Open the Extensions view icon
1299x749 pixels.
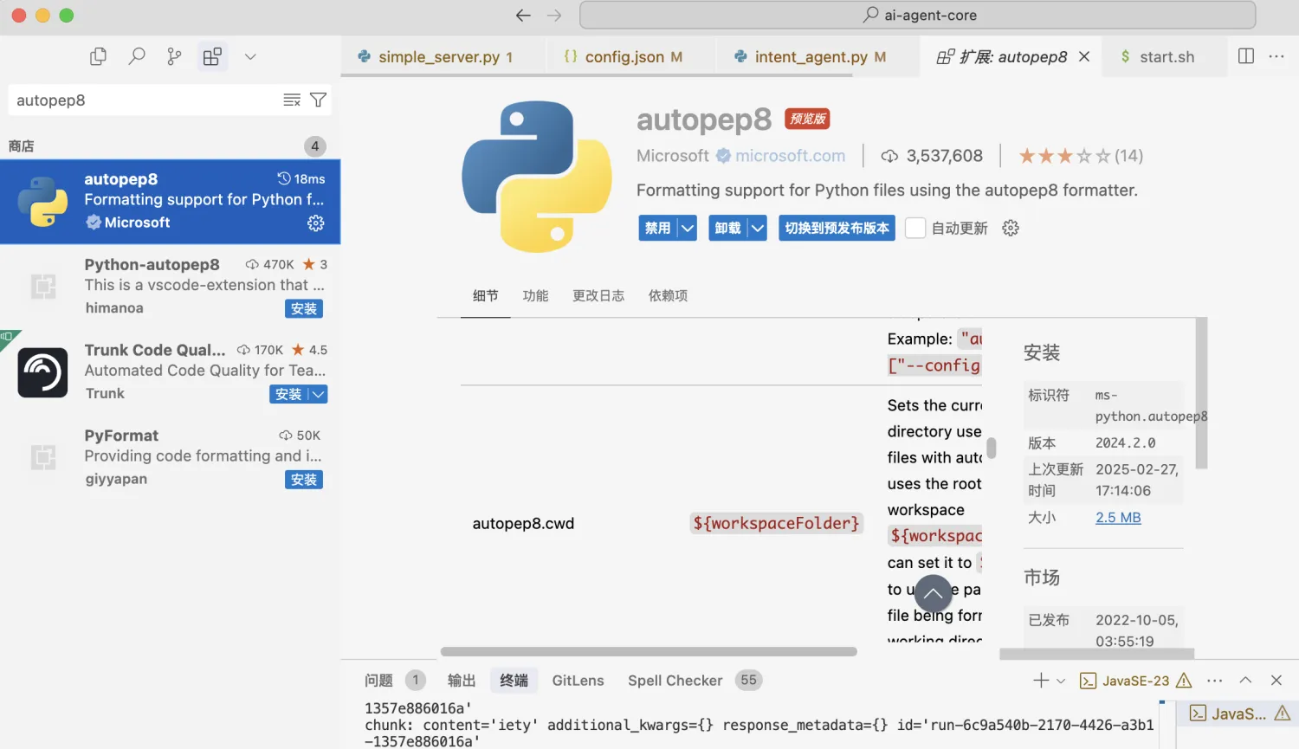click(212, 57)
